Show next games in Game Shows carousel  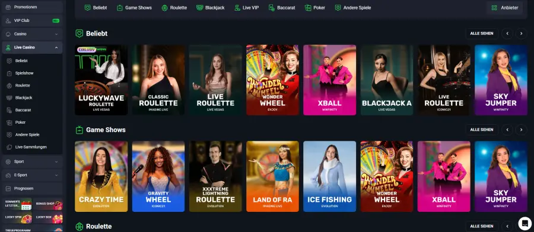[521, 130]
